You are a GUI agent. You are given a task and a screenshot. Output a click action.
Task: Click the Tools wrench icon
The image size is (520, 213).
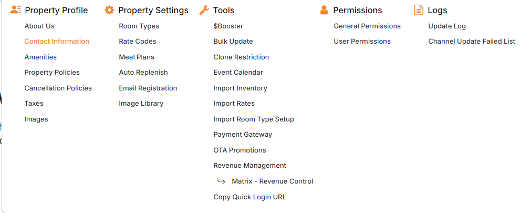204,10
